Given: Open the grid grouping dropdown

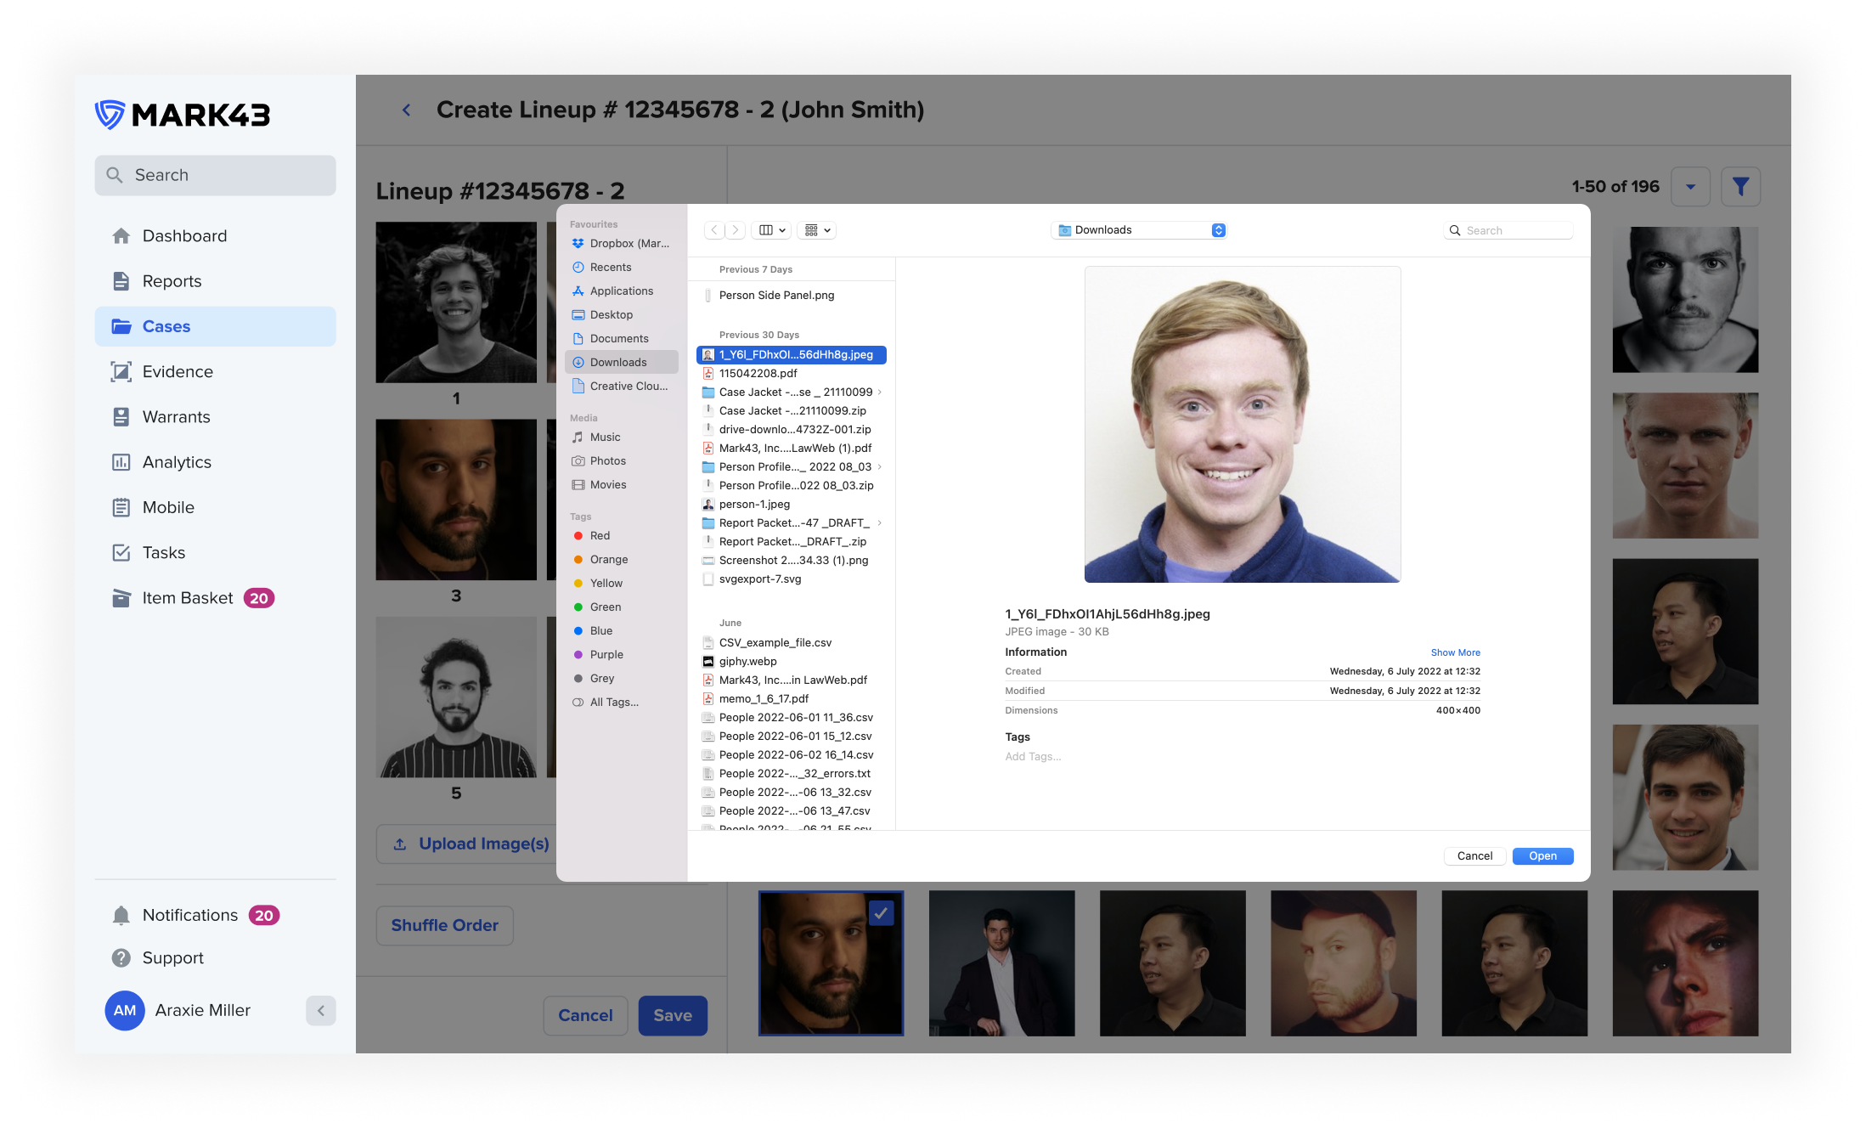Looking at the screenshot, I should (818, 230).
